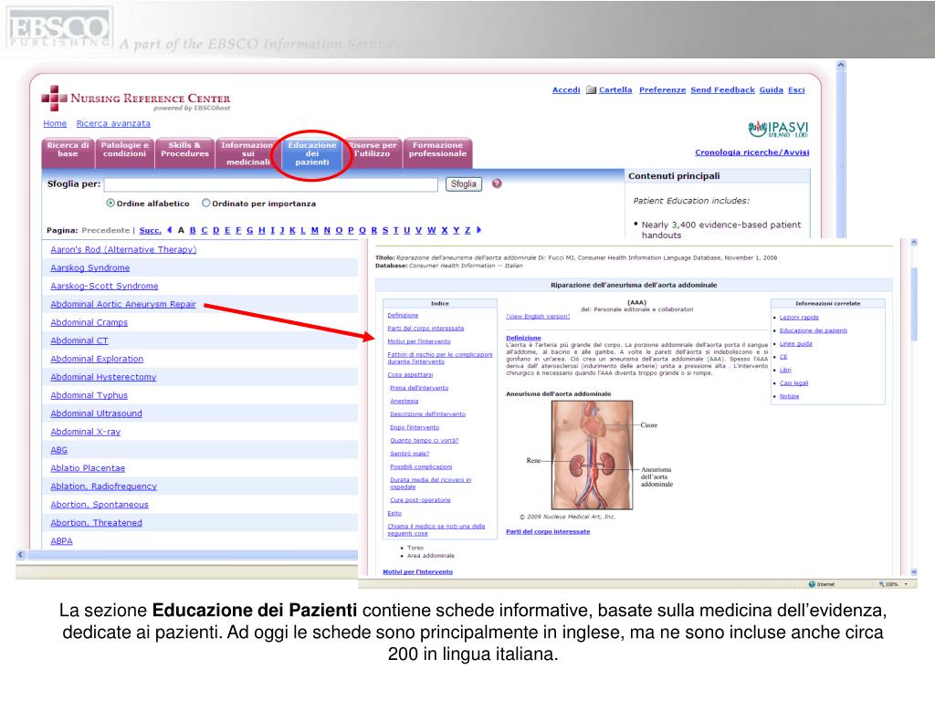Open Abdominal Ultrasound entry
This screenshot has width=935, height=701.
pos(96,413)
